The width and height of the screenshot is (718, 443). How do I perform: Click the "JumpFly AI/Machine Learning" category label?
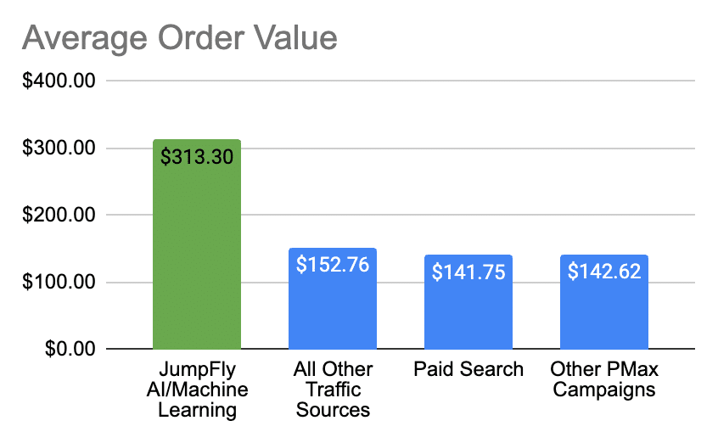click(197, 390)
